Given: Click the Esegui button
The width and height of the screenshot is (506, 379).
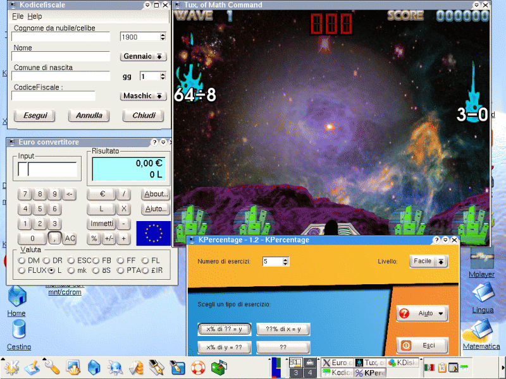Looking at the screenshot, I should pyautogui.click(x=35, y=116).
